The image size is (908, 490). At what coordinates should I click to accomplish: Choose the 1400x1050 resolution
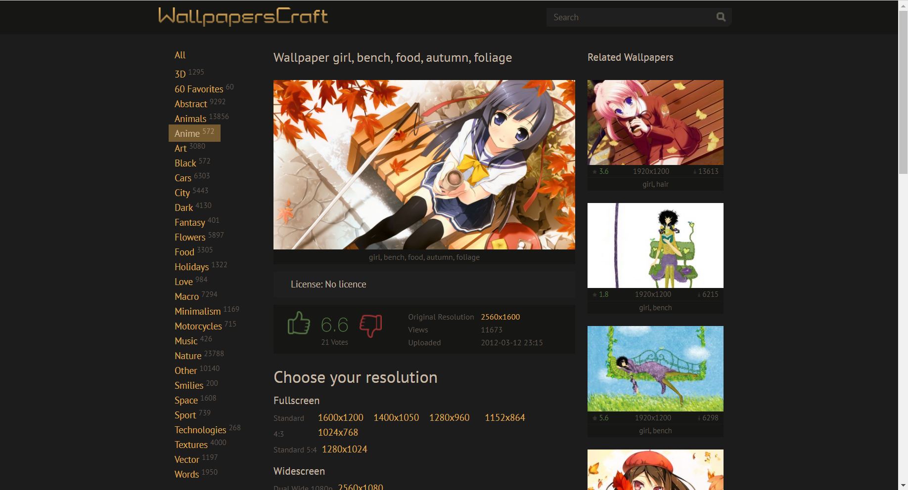pyautogui.click(x=396, y=417)
